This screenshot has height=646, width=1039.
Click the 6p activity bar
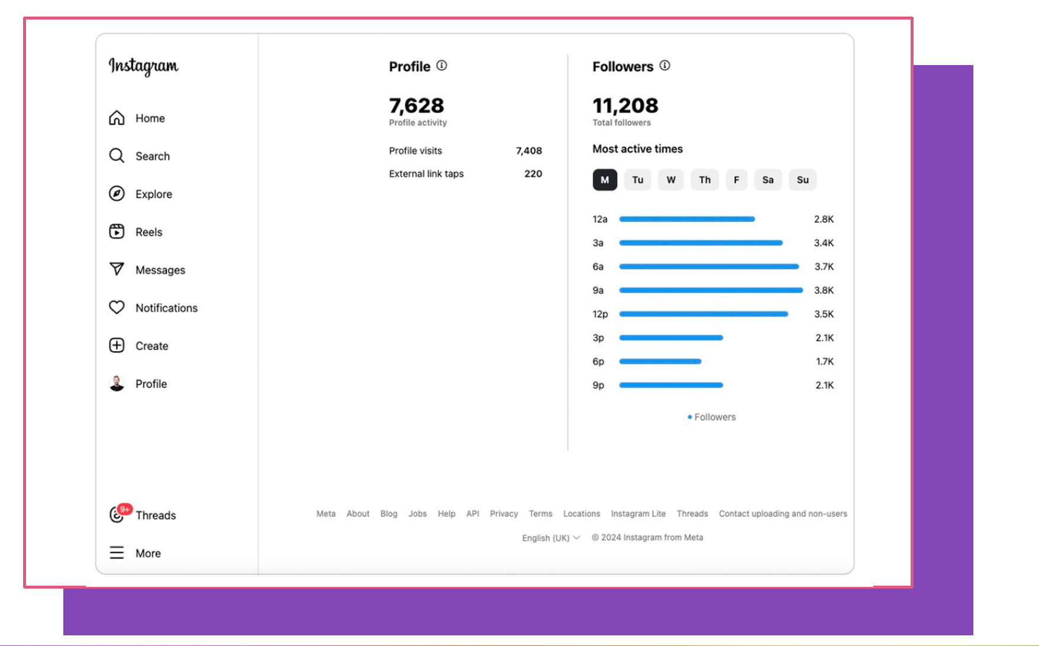660,361
